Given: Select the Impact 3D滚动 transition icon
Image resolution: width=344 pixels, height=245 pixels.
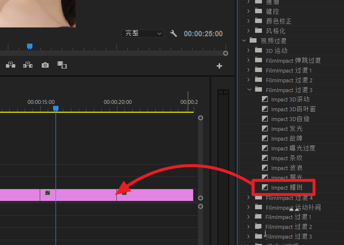Looking at the screenshot, I should point(265,99).
